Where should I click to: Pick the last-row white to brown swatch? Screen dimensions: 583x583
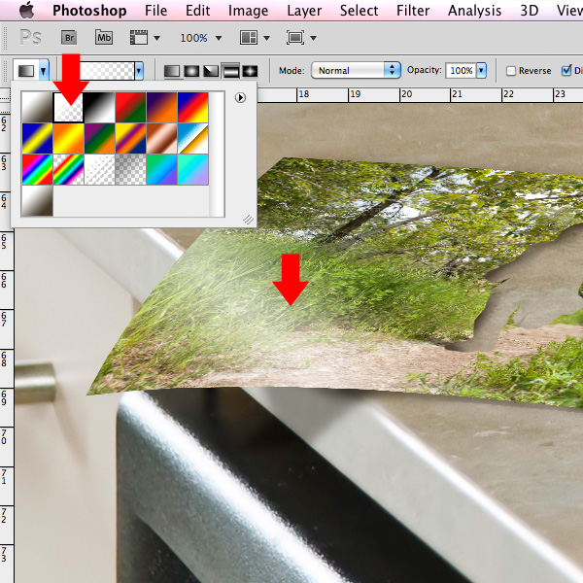click(37, 201)
